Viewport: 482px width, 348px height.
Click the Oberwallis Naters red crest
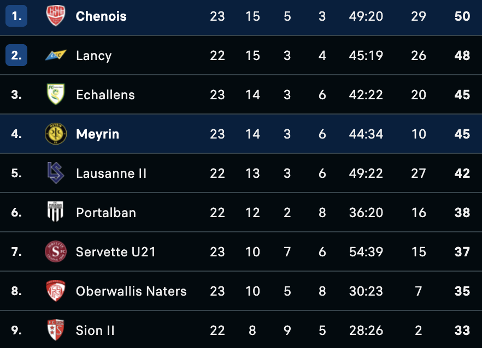point(55,291)
